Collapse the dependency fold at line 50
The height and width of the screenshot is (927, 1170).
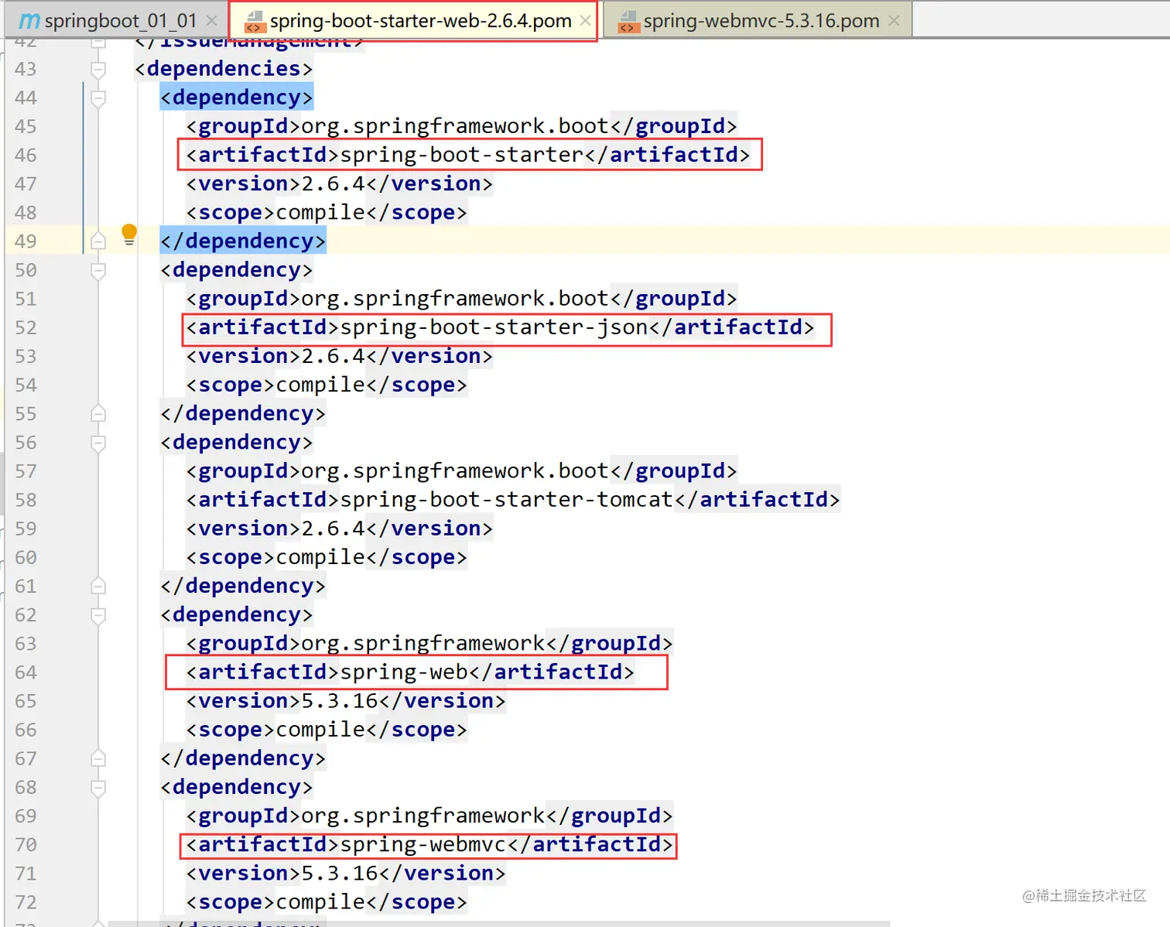98,271
